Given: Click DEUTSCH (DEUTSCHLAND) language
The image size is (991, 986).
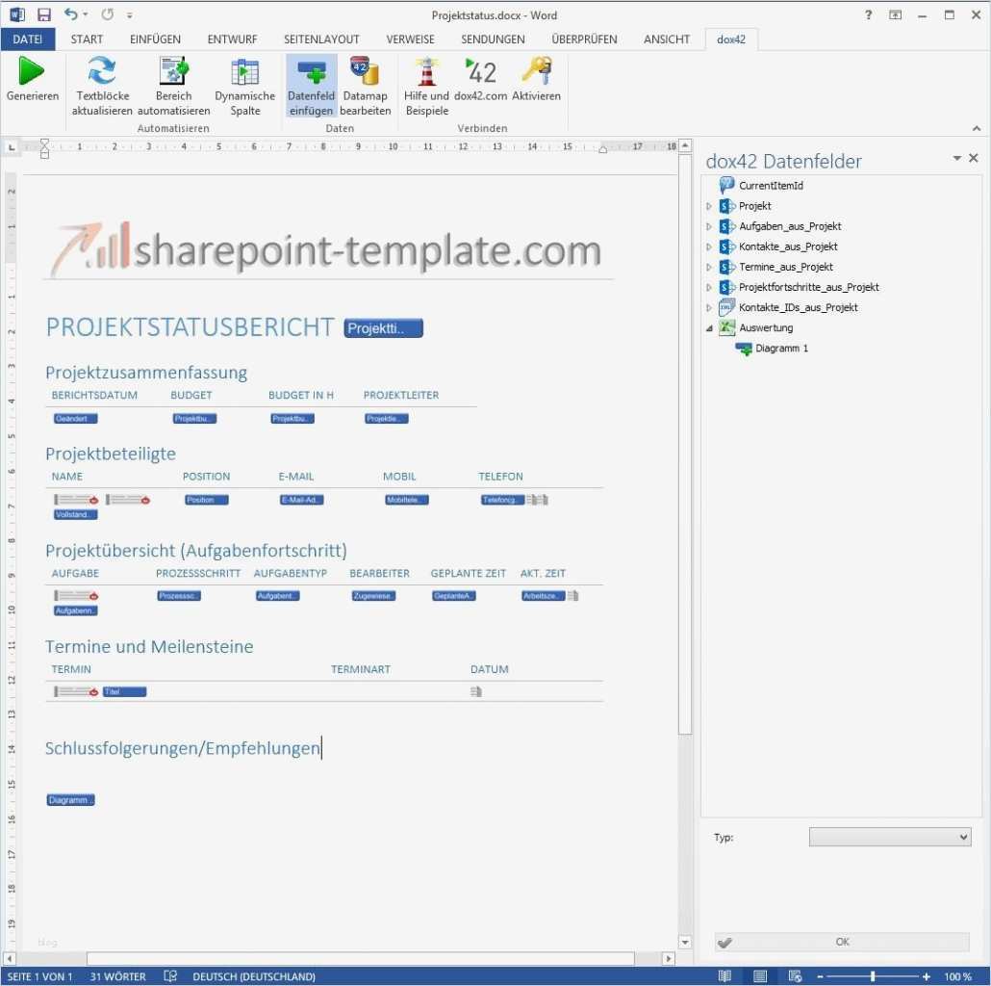Looking at the screenshot, I should [253, 976].
